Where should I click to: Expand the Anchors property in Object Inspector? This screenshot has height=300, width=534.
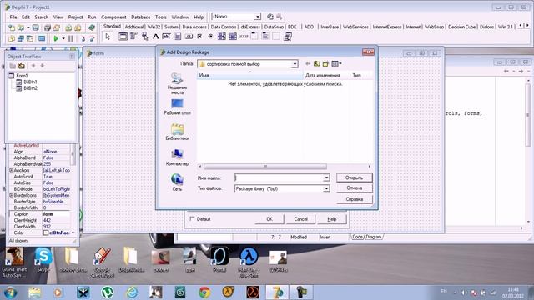click(x=11, y=170)
